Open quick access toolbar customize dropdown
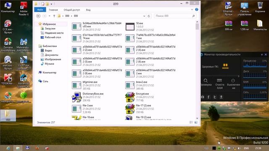The height and width of the screenshot is (151, 269). coord(51,4)
